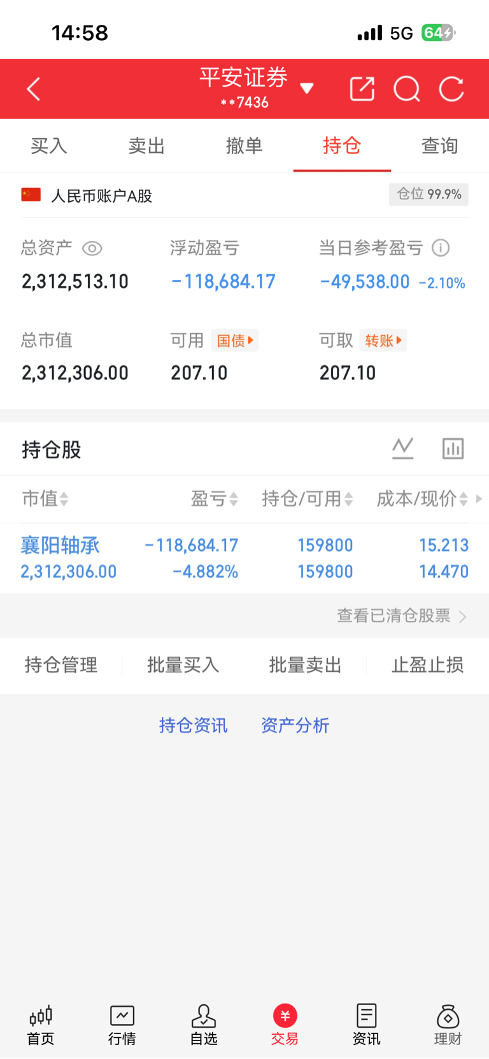Viewport: 489px width, 1059px height.
Task: Open the 持仓资讯 link
Action: point(193,725)
